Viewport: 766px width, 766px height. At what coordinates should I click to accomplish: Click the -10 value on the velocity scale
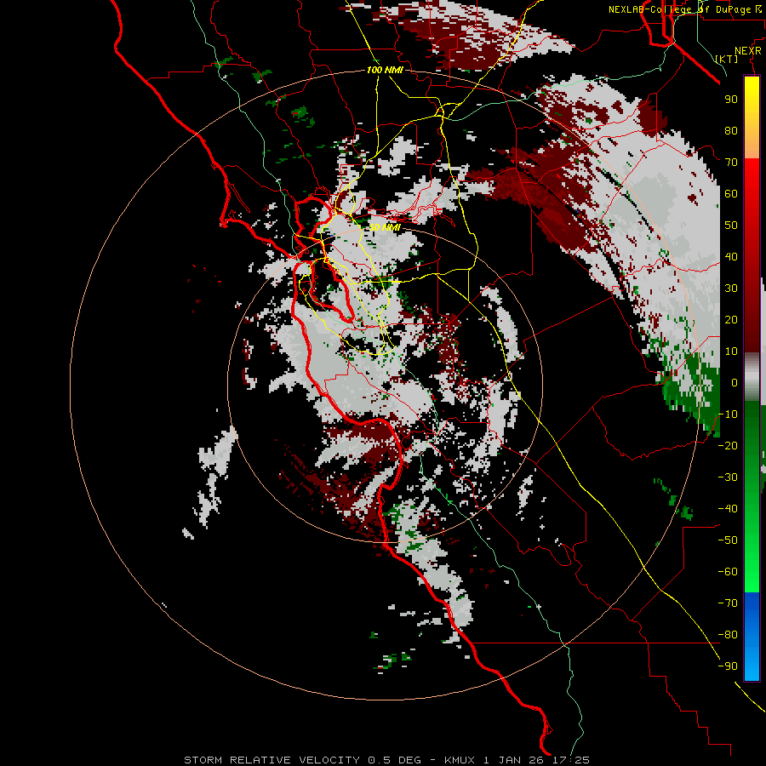tap(728, 414)
